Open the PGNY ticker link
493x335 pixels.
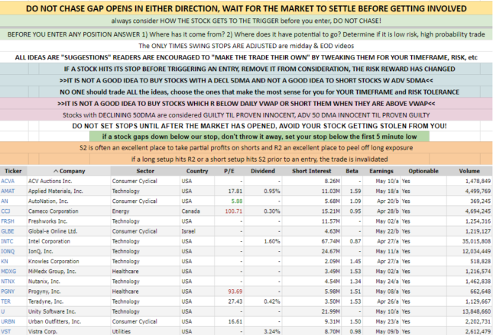(8, 292)
